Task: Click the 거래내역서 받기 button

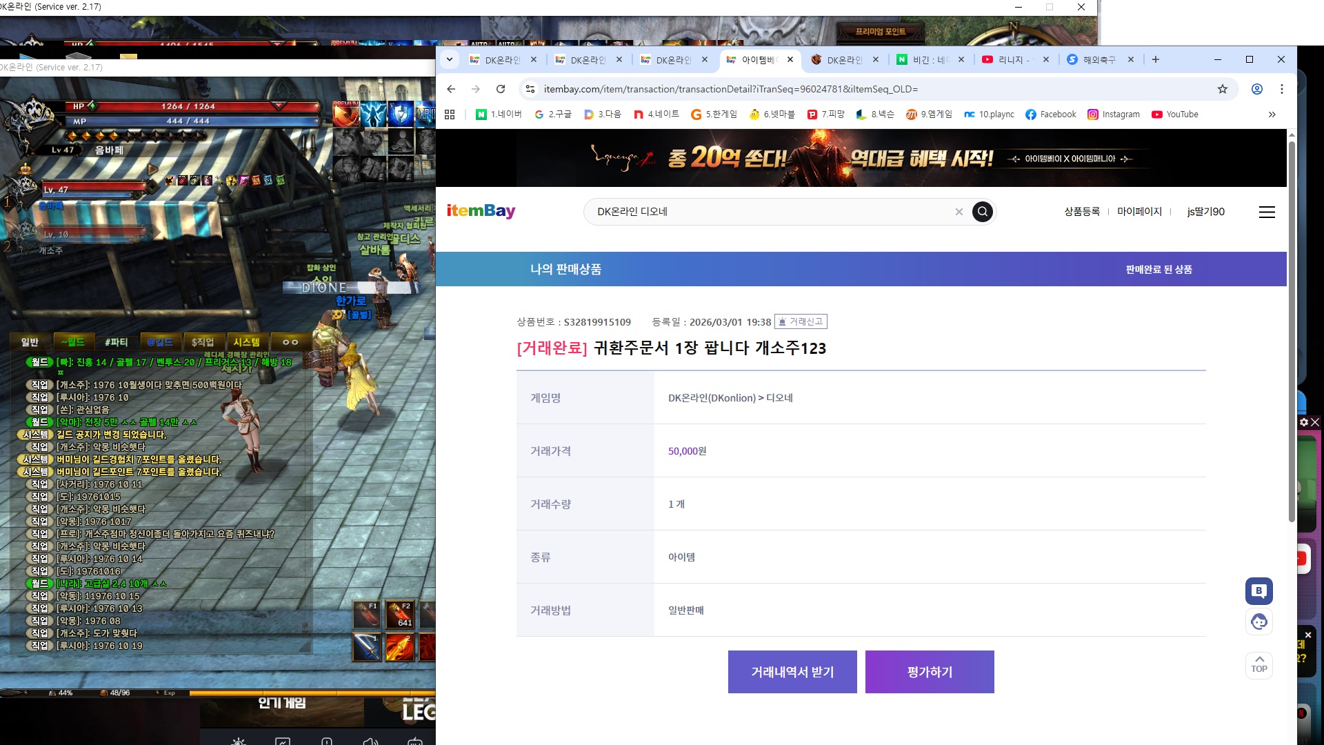Action: [792, 672]
